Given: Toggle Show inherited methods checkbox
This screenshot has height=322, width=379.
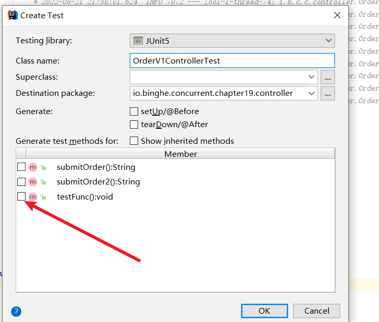Looking at the screenshot, I should pyautogui.click(x=134, y=141).
